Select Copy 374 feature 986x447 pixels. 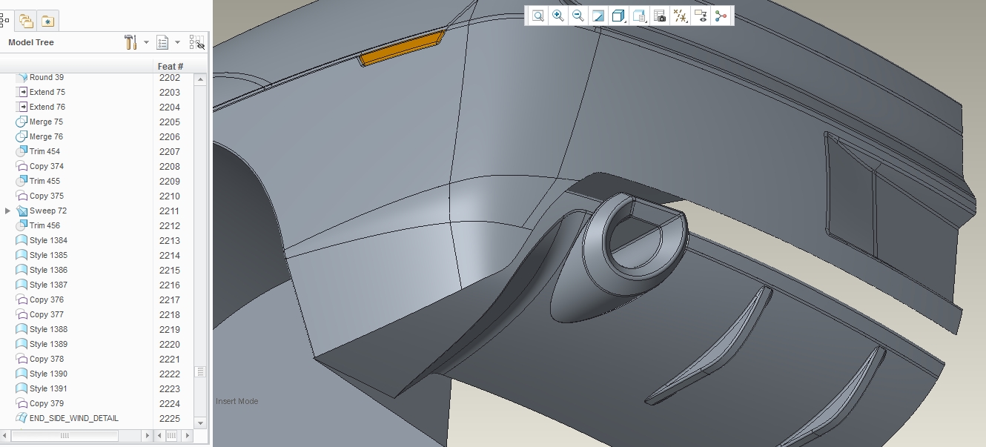[47, 166]
